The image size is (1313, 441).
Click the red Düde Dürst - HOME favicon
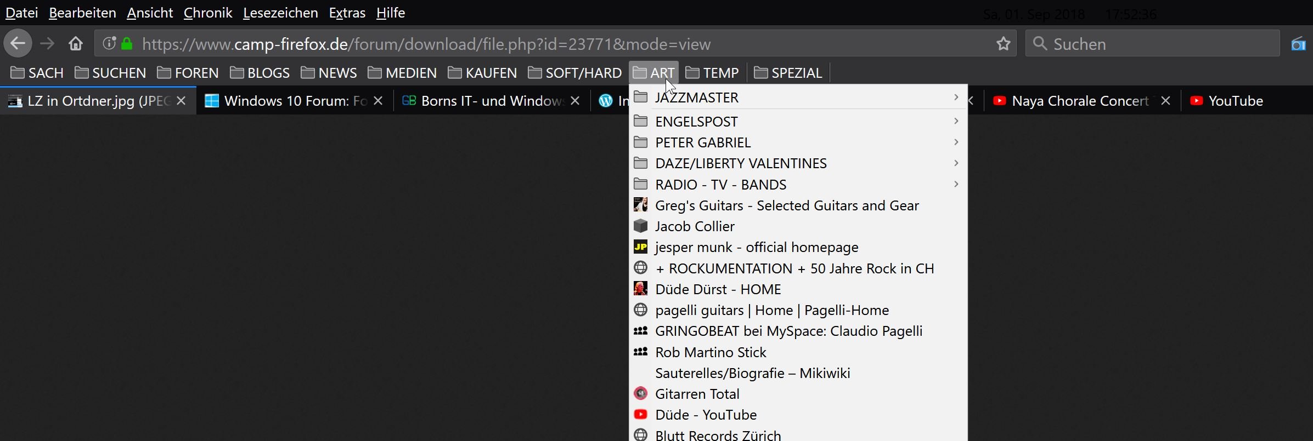[640, 289]
